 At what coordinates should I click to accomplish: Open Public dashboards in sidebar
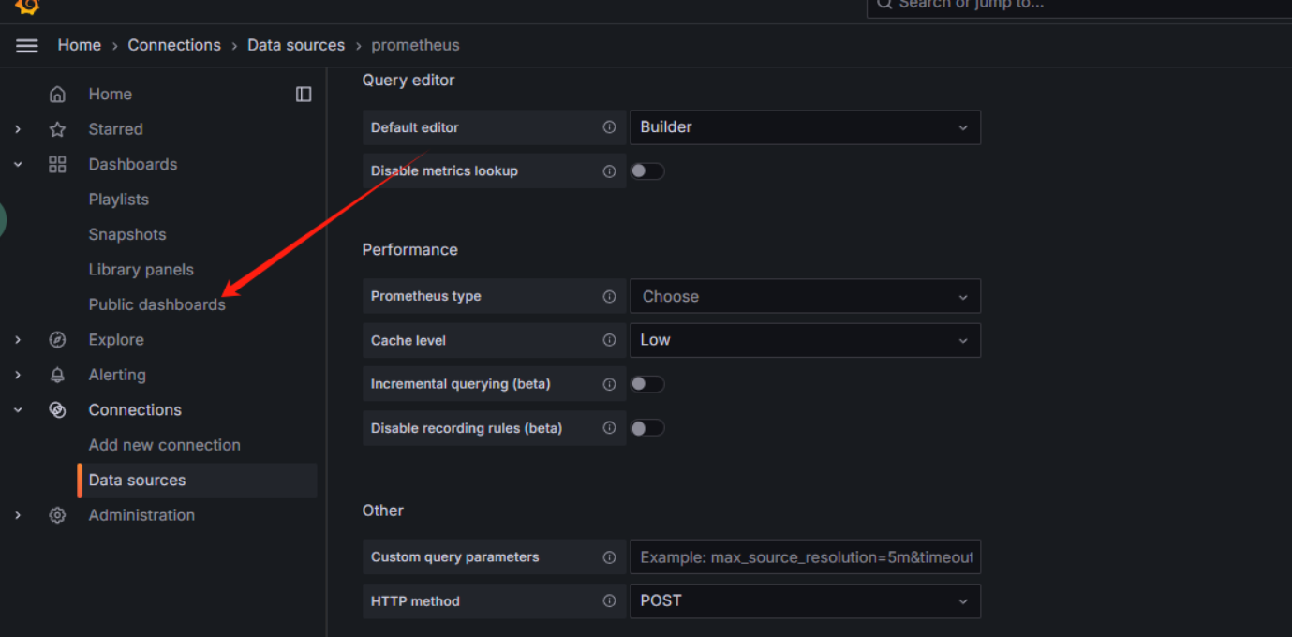click(x=156, y=304)
